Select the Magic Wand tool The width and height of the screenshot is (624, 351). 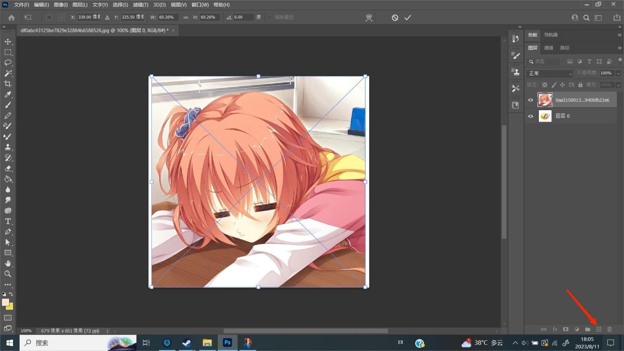coord(8,73)
